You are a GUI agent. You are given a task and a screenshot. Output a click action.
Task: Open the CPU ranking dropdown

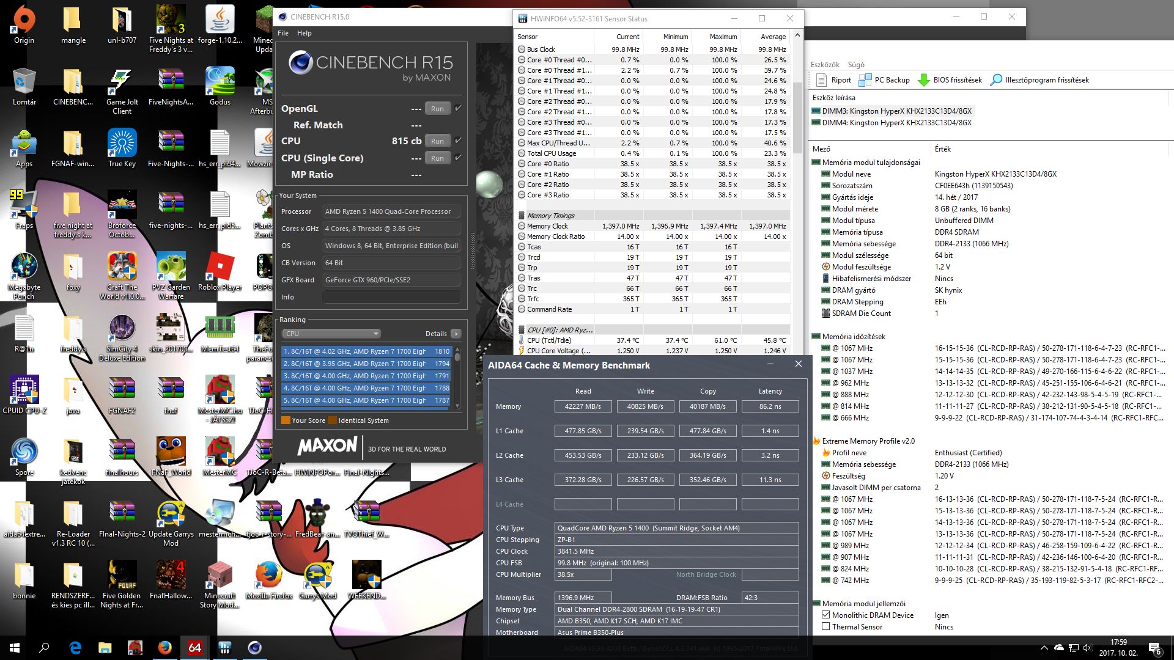pyautogui.click(x=331, y=334)
